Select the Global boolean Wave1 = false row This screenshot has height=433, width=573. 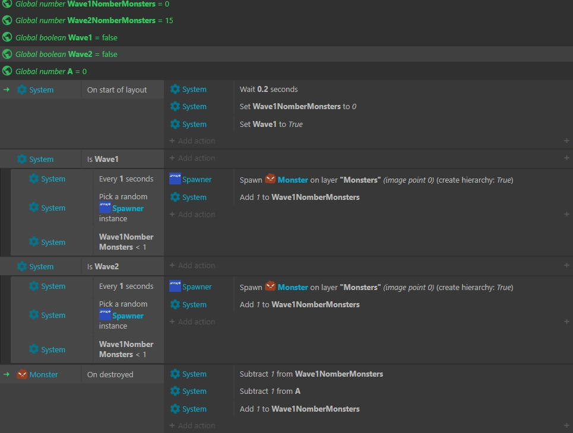67,37
